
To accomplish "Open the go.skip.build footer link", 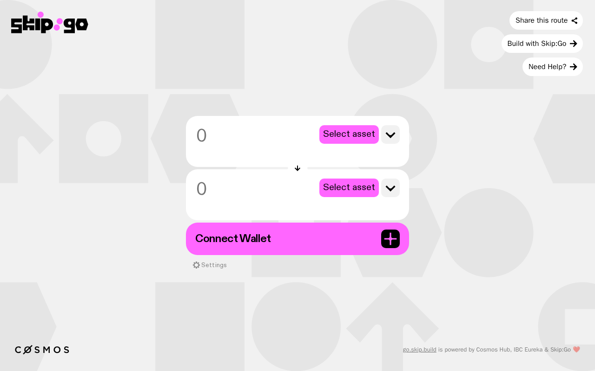I will (420, 350).
